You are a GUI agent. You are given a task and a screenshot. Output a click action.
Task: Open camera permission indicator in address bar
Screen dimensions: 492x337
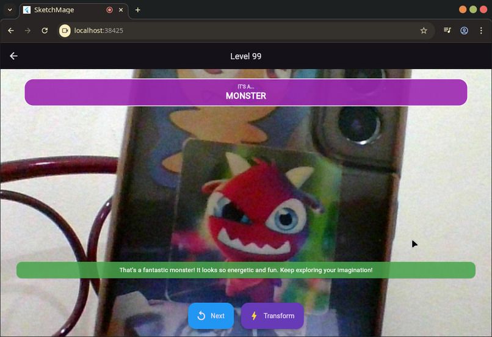tap(65, 31)
